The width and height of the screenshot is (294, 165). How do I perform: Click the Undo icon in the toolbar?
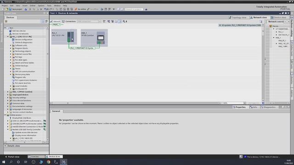(x=45, y=9)
